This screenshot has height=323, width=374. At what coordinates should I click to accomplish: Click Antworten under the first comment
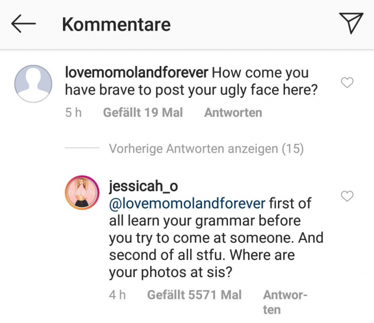tap(233, 113)
